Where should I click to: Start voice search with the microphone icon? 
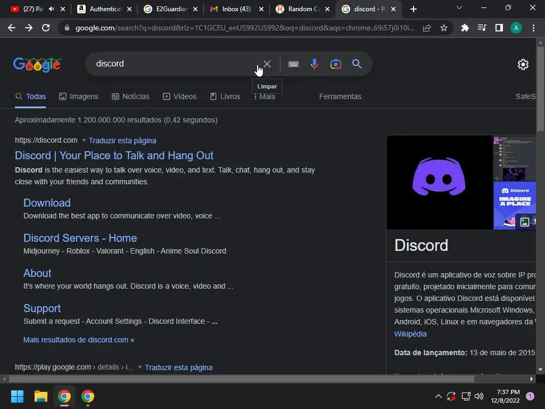point(314,64)
